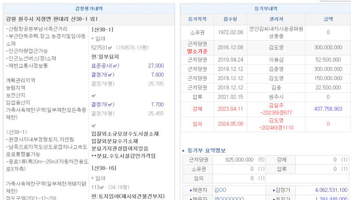Select the 2023타경677 case number
Image resolution: width=351 pixels, height=200 pixels.
pos(276,112)
